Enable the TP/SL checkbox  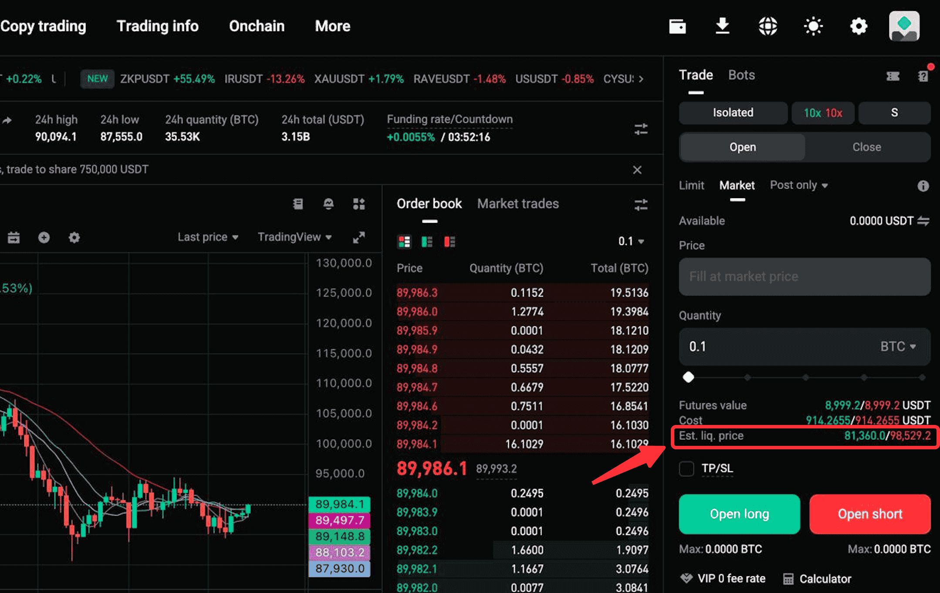(x=686, y=468)
